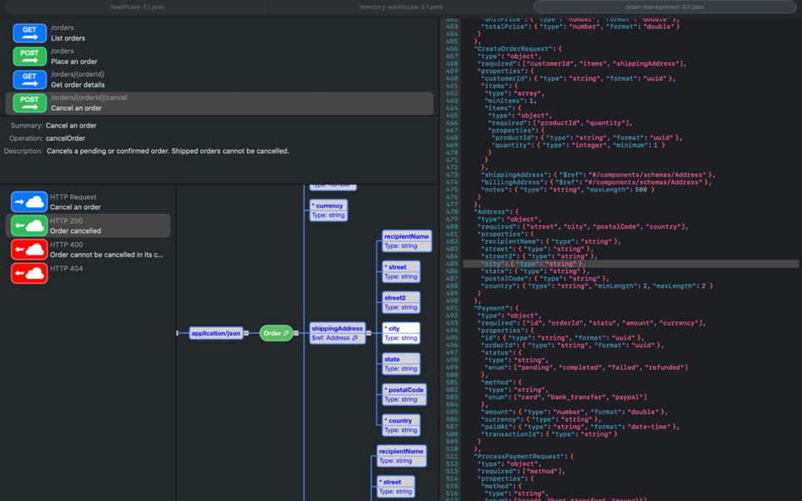The height and width of the screenshot is (501, 802).
Task: Collapse the application/json node handle
Action: [246, 333]
